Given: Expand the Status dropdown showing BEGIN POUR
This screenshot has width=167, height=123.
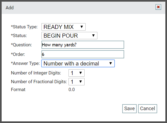Looking at the screenshot, I should [69, 35].
